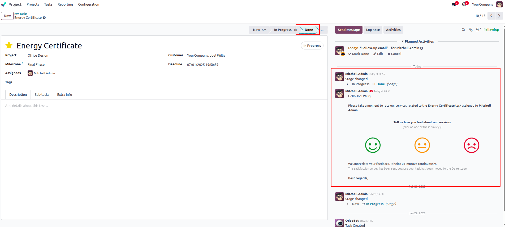Screen dimensions: 505x227
Task: Click Log note button
Action: 373,30
